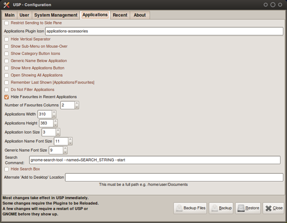Increase Generic Name Font Size
Viewport: 287px width, 223px height.
coord(65,148)
